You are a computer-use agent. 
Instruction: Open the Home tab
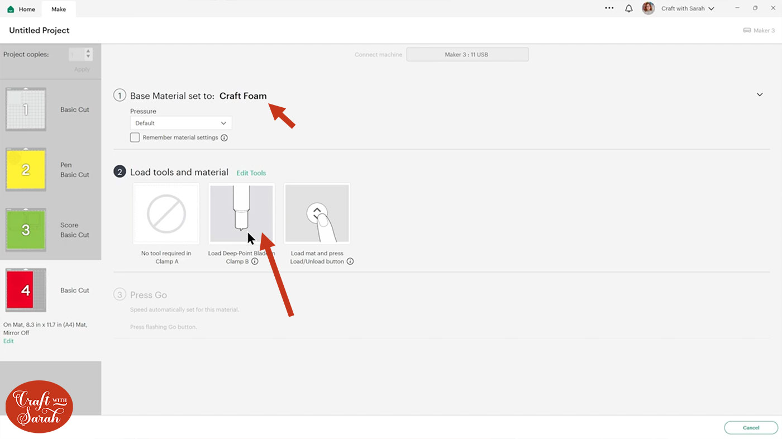[21, 9]
